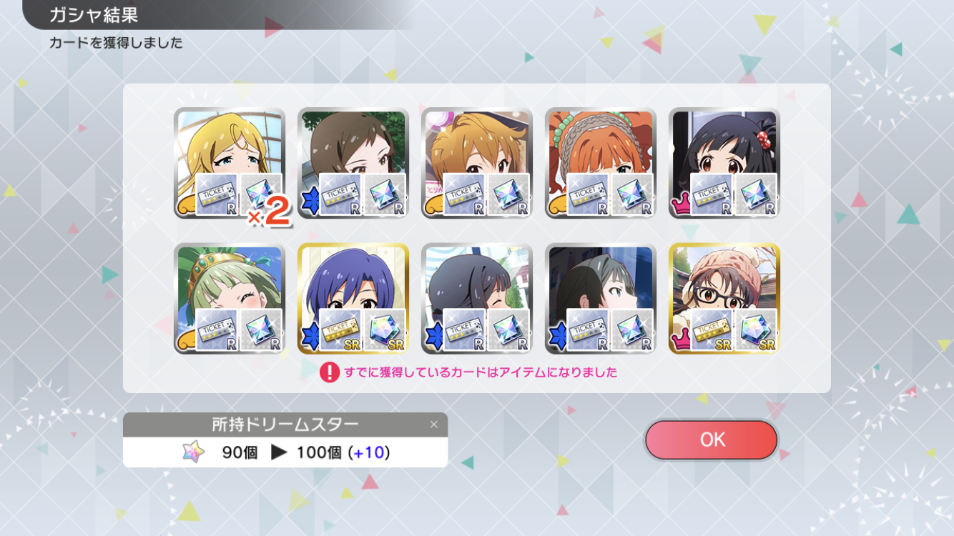Click the SR crystal icon on the glasses girl card

click(x=756, y=329)
